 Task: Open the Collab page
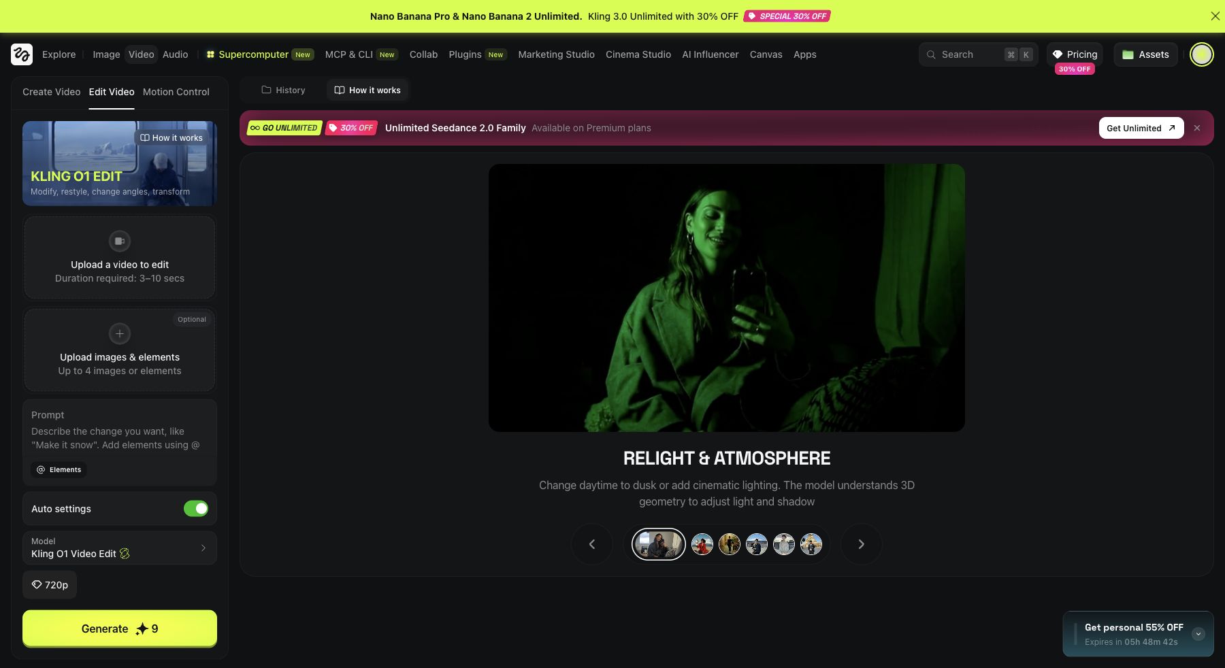(x=423, y=54)
